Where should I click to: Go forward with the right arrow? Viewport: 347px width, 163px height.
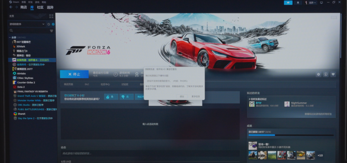click(16, 7)
